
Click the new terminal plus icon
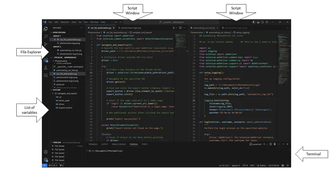point(264,144)
